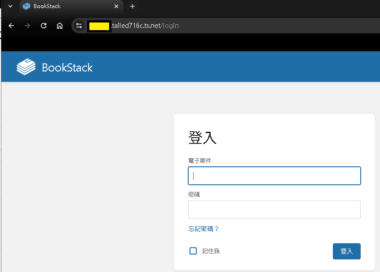Go back with the browser back arrow
This screenshot has width=380, height=272.
click(11, 26)
